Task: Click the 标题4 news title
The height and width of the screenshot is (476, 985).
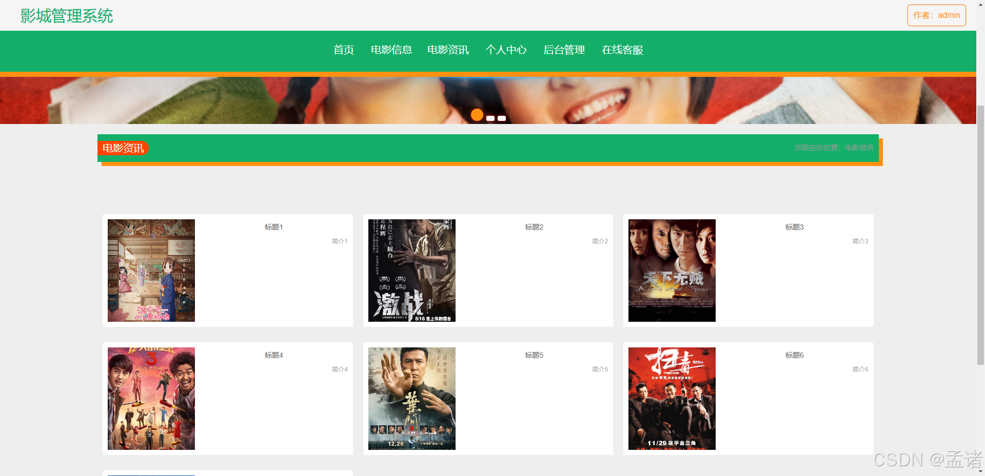Action: tap(273, 355)
